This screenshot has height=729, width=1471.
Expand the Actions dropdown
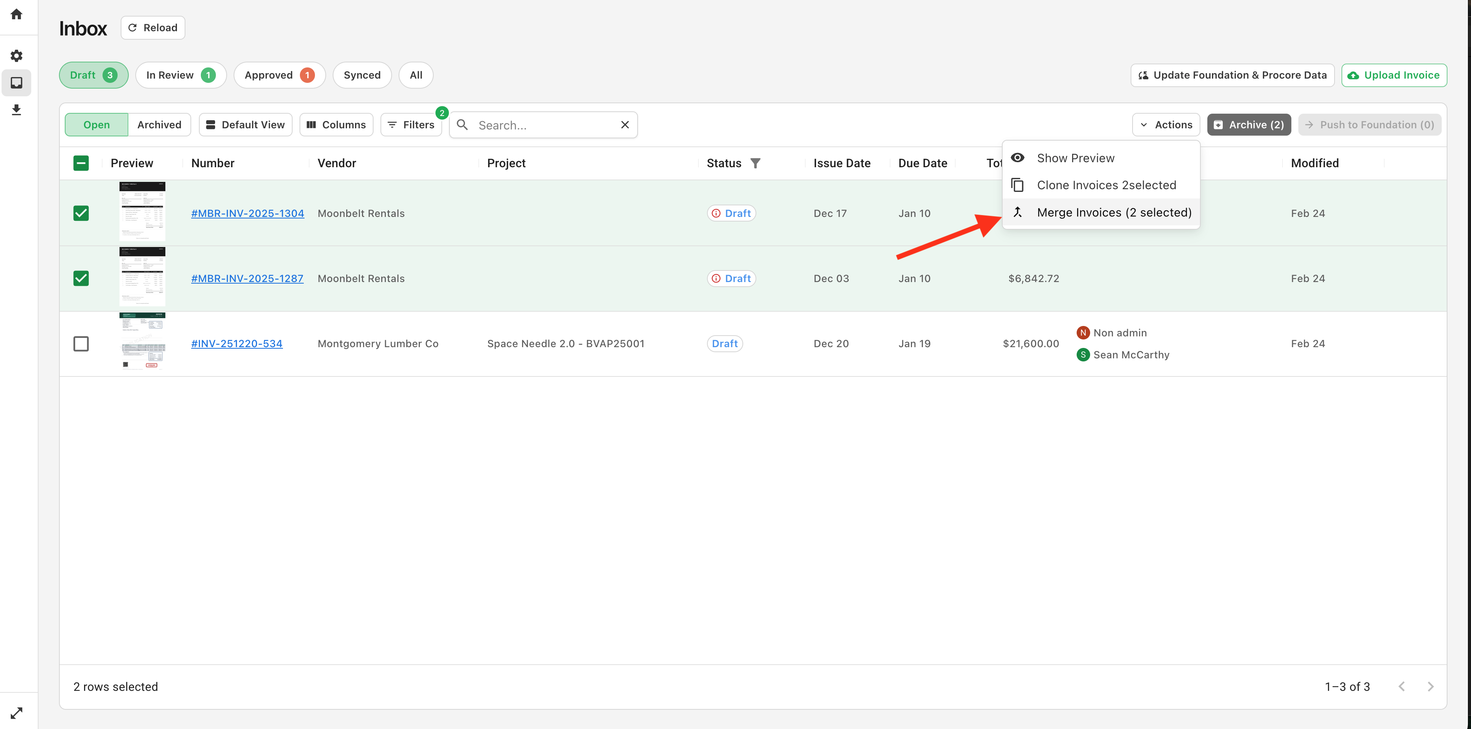1166,125
